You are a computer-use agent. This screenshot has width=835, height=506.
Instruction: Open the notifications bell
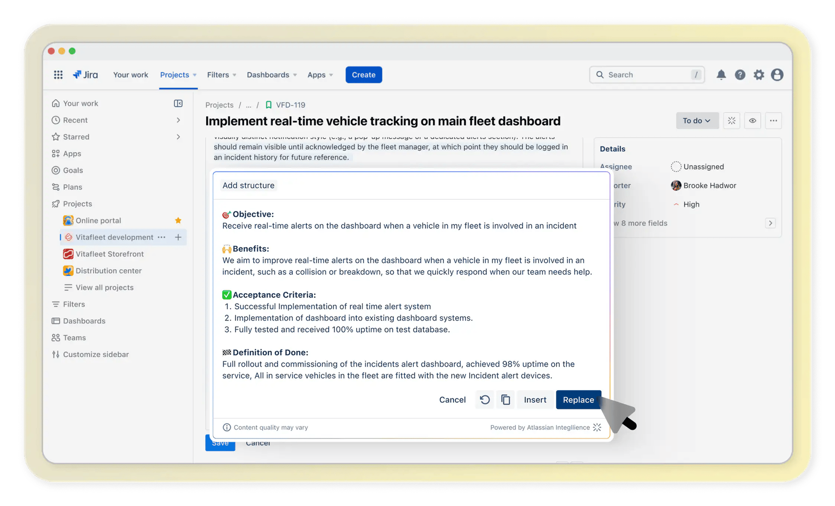[x=721, y=75]
